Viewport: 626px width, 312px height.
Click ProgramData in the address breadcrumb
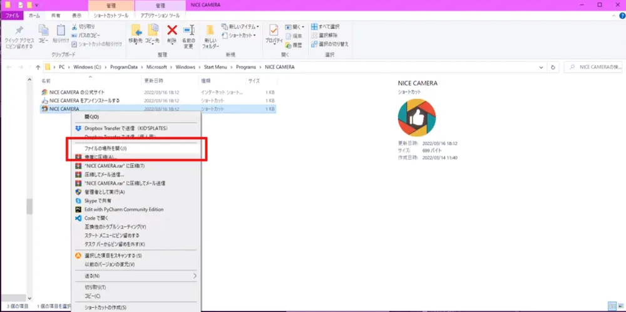(124, 67)
